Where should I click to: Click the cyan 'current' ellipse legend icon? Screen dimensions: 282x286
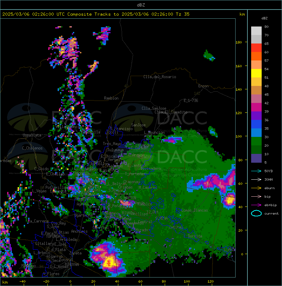coord(256,213)
